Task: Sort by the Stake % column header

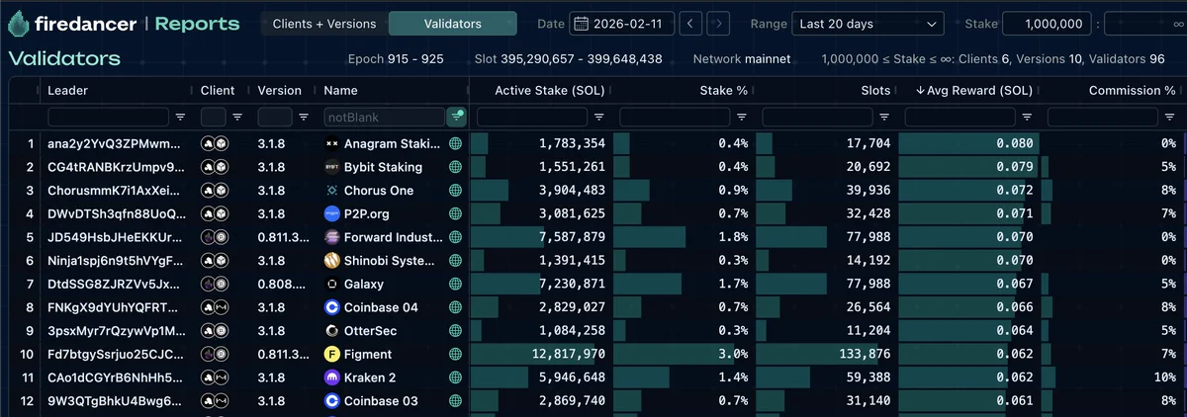Action: (x=724, y=90)
